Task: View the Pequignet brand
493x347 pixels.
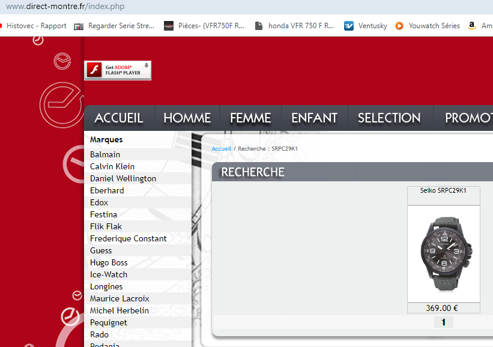Action: (x=109, y=323)
